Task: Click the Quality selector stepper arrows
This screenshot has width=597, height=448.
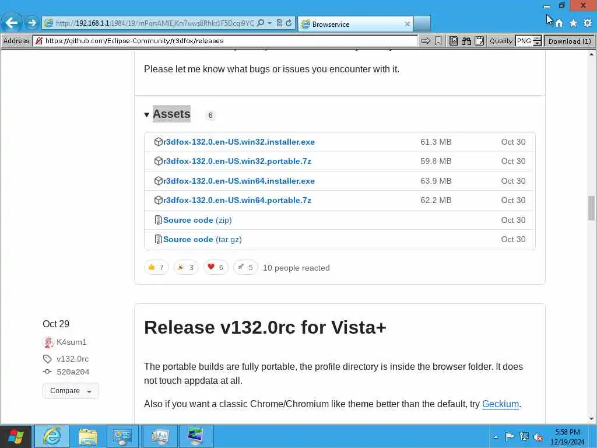Action: click(x=537, y=41)
